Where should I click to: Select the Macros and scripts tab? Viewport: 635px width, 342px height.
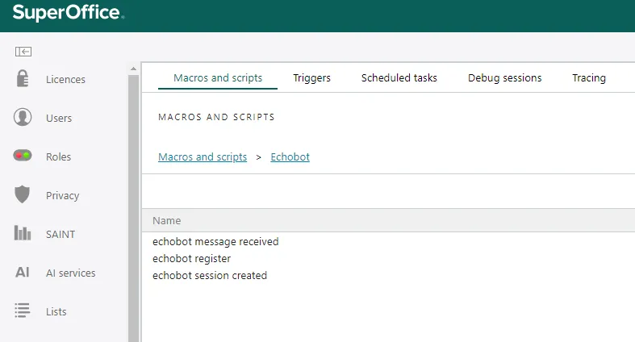[x=218, y=78]
